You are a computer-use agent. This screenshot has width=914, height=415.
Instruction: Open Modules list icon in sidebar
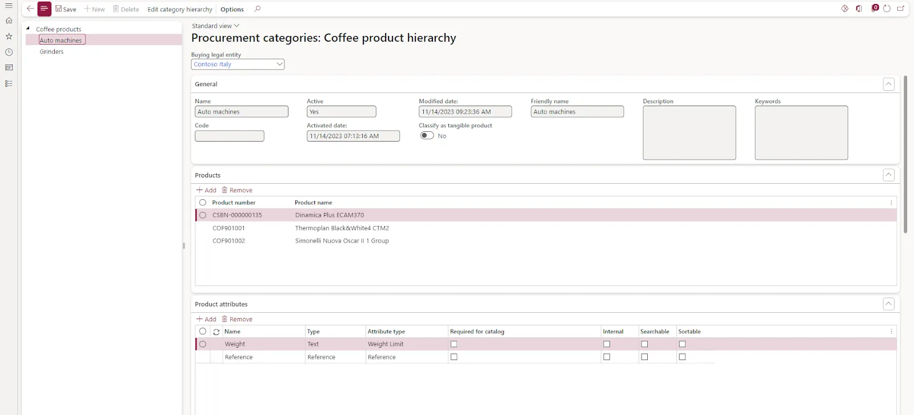point(9,83)
